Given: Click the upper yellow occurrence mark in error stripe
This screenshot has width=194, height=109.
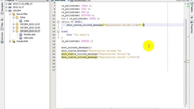Looking at the screenshot, I should point(188,60).
